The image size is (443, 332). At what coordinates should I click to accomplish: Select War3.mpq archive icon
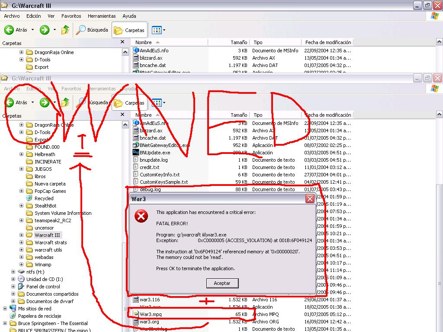(135, 314)
